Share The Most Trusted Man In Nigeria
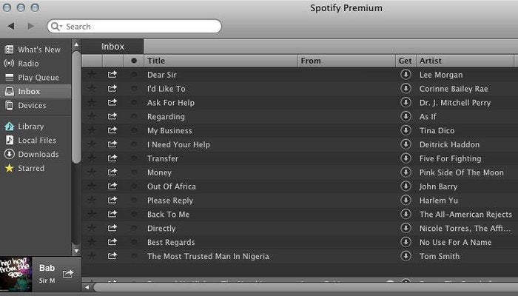Image resolution: width=518 pixels, height=296 pixels. coord(112,256)
